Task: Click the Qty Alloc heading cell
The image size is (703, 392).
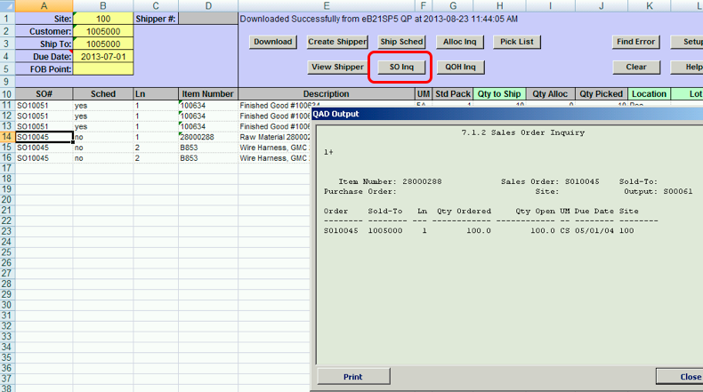Action: click(x=550, y=94)
